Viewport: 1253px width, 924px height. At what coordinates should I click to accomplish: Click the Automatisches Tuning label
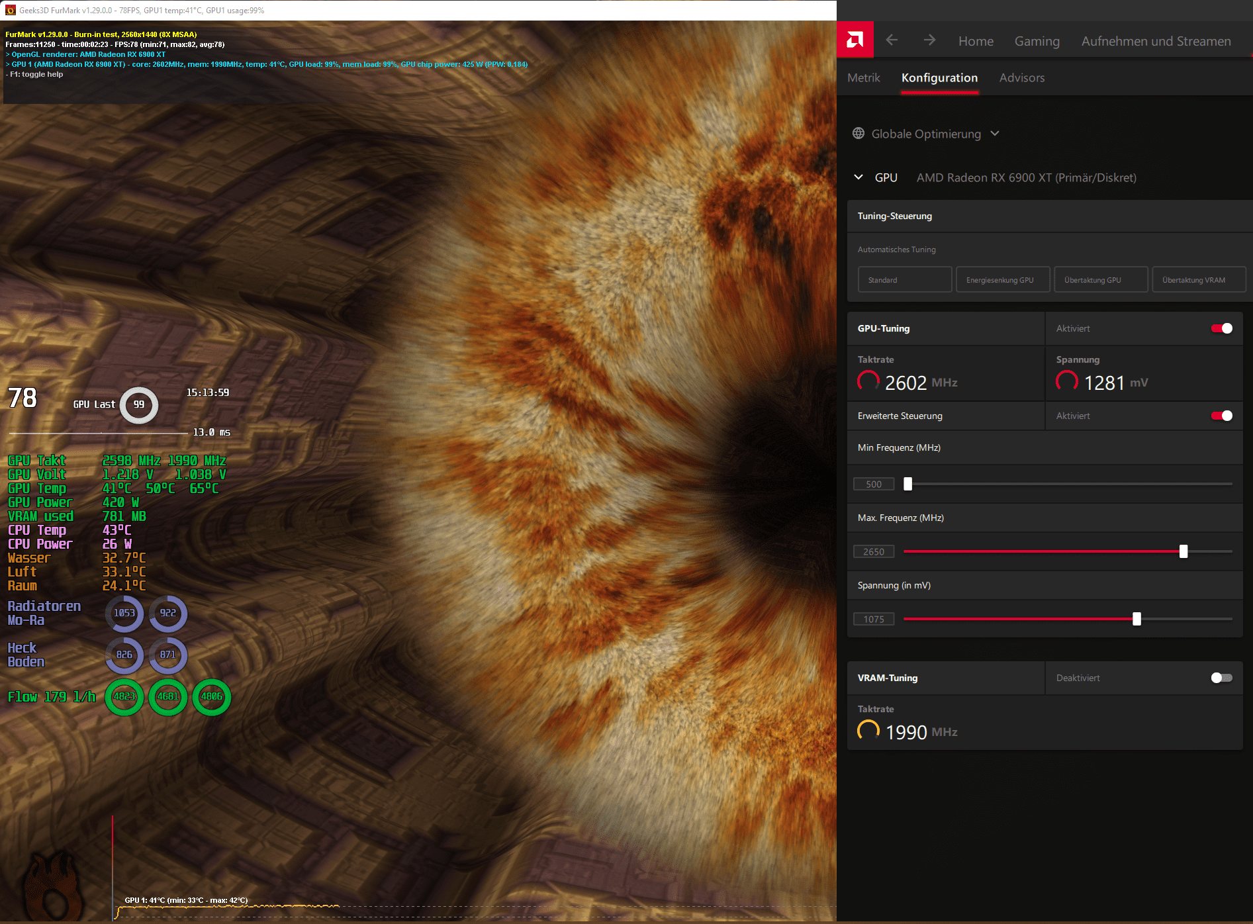[x=896, y=250]
